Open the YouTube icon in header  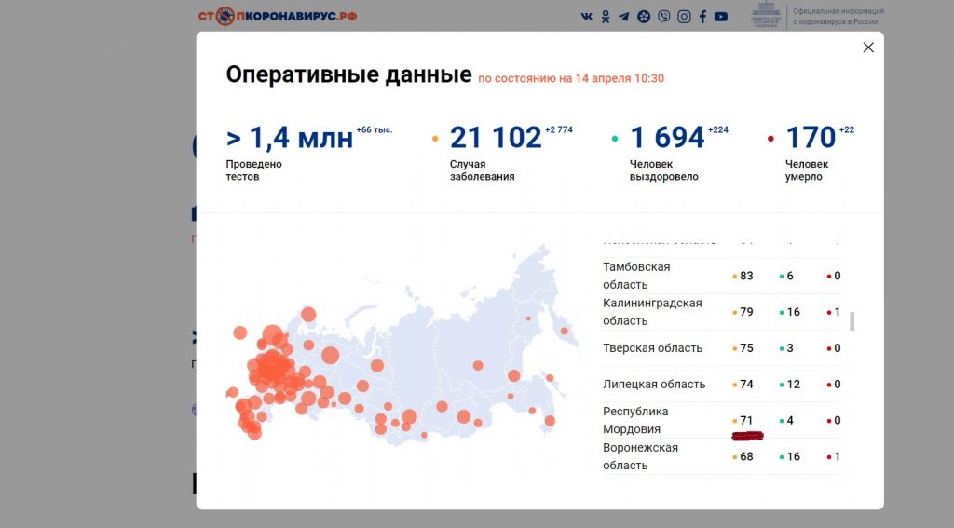pos(721,17)
